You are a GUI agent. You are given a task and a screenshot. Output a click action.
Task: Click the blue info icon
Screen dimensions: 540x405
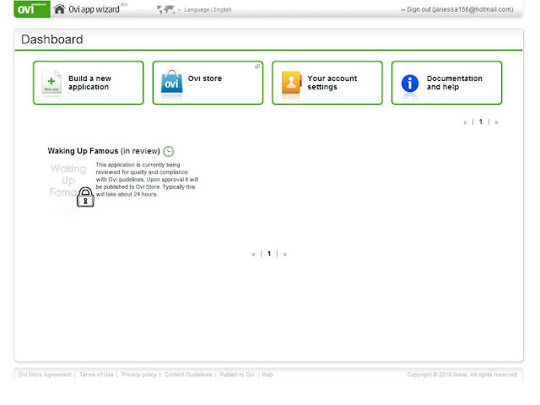click(x=410, y=84)
